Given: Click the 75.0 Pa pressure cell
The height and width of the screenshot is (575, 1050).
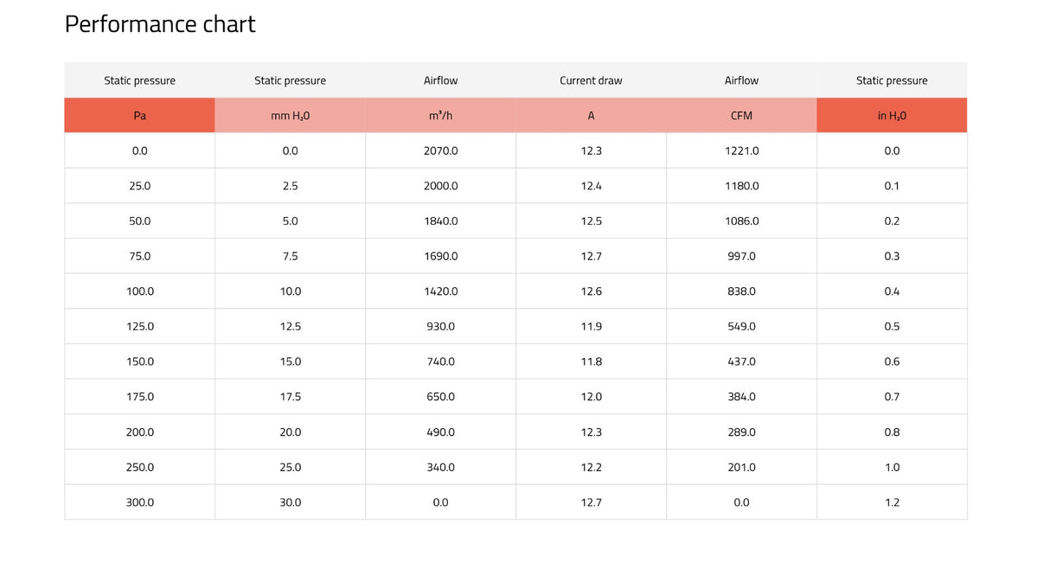Looking at the screenshot, I should (140, 256).
